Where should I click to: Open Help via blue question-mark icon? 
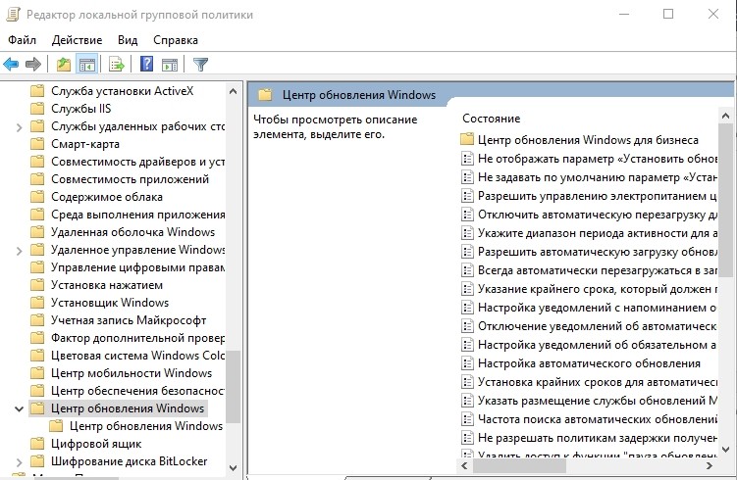146,64
